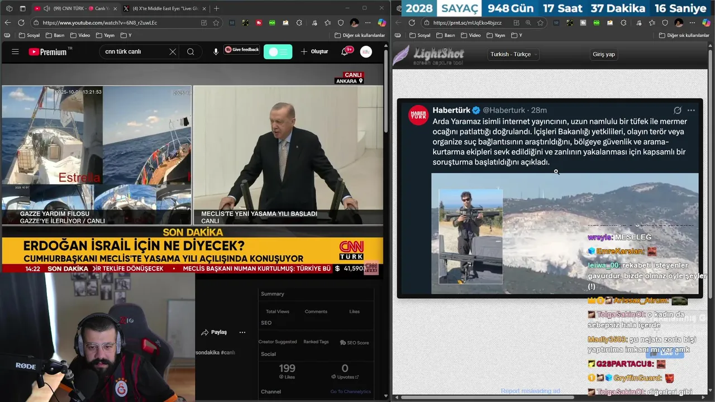715x402 pixels.
Task: Mute the CNN TÜRK tab audio icon
Action: pyautogui.click(x=46, y=8)
